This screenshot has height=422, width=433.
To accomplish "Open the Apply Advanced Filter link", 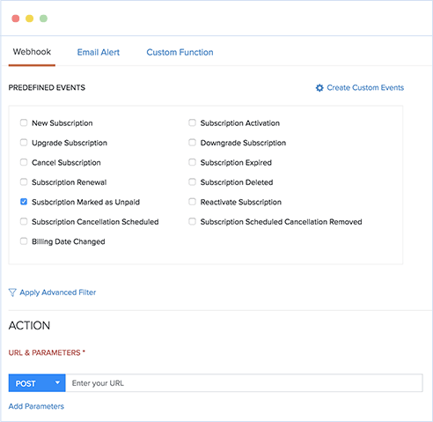I will click(58, 292).
